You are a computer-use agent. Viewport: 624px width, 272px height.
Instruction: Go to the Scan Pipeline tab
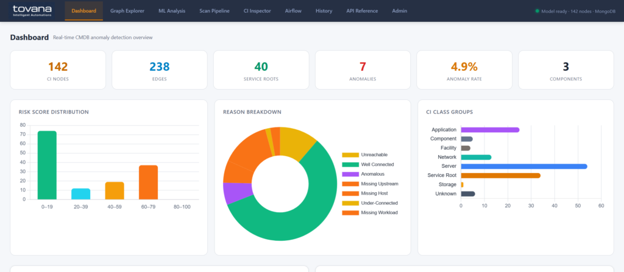(216, 11)
